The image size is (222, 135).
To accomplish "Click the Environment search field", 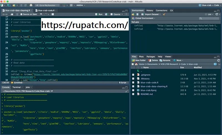I will [209, 18].
